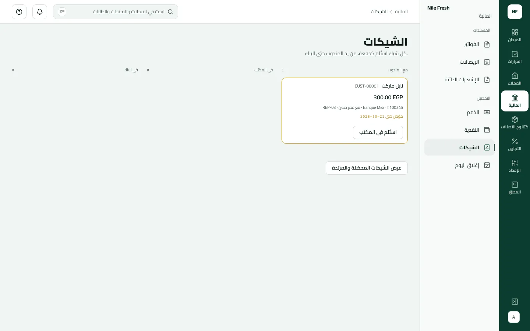Screen dimensions: 530x331
Task: Click the في البنك column header
Action: pos(131,70)
